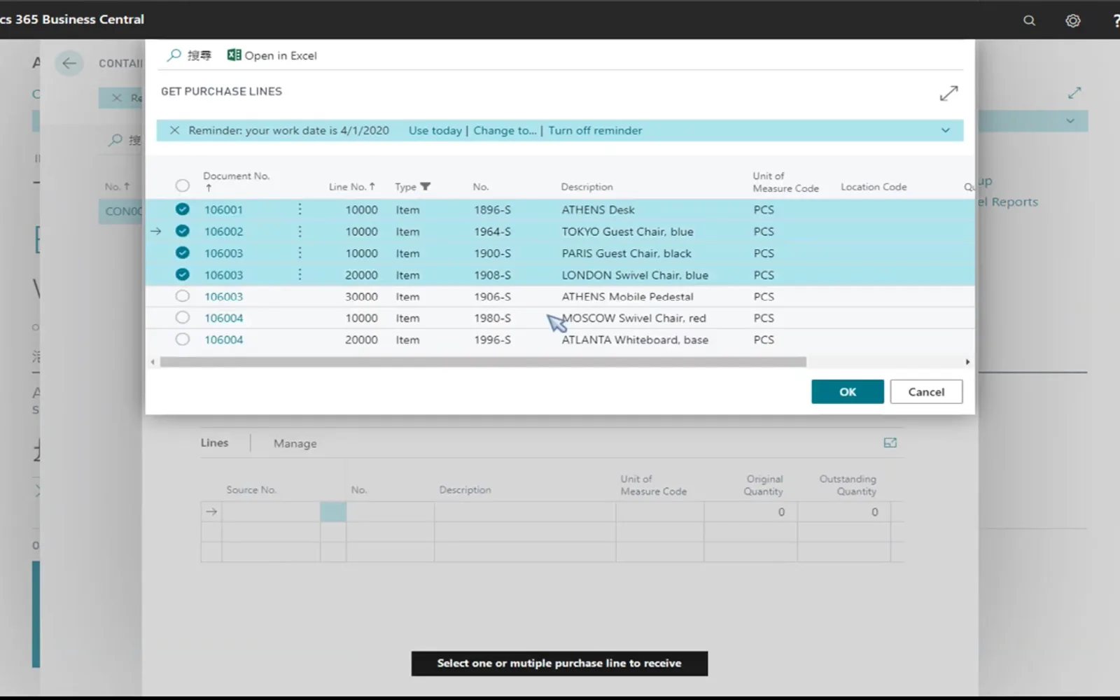Click the background page expand arrow icon

coord(1074,92)
